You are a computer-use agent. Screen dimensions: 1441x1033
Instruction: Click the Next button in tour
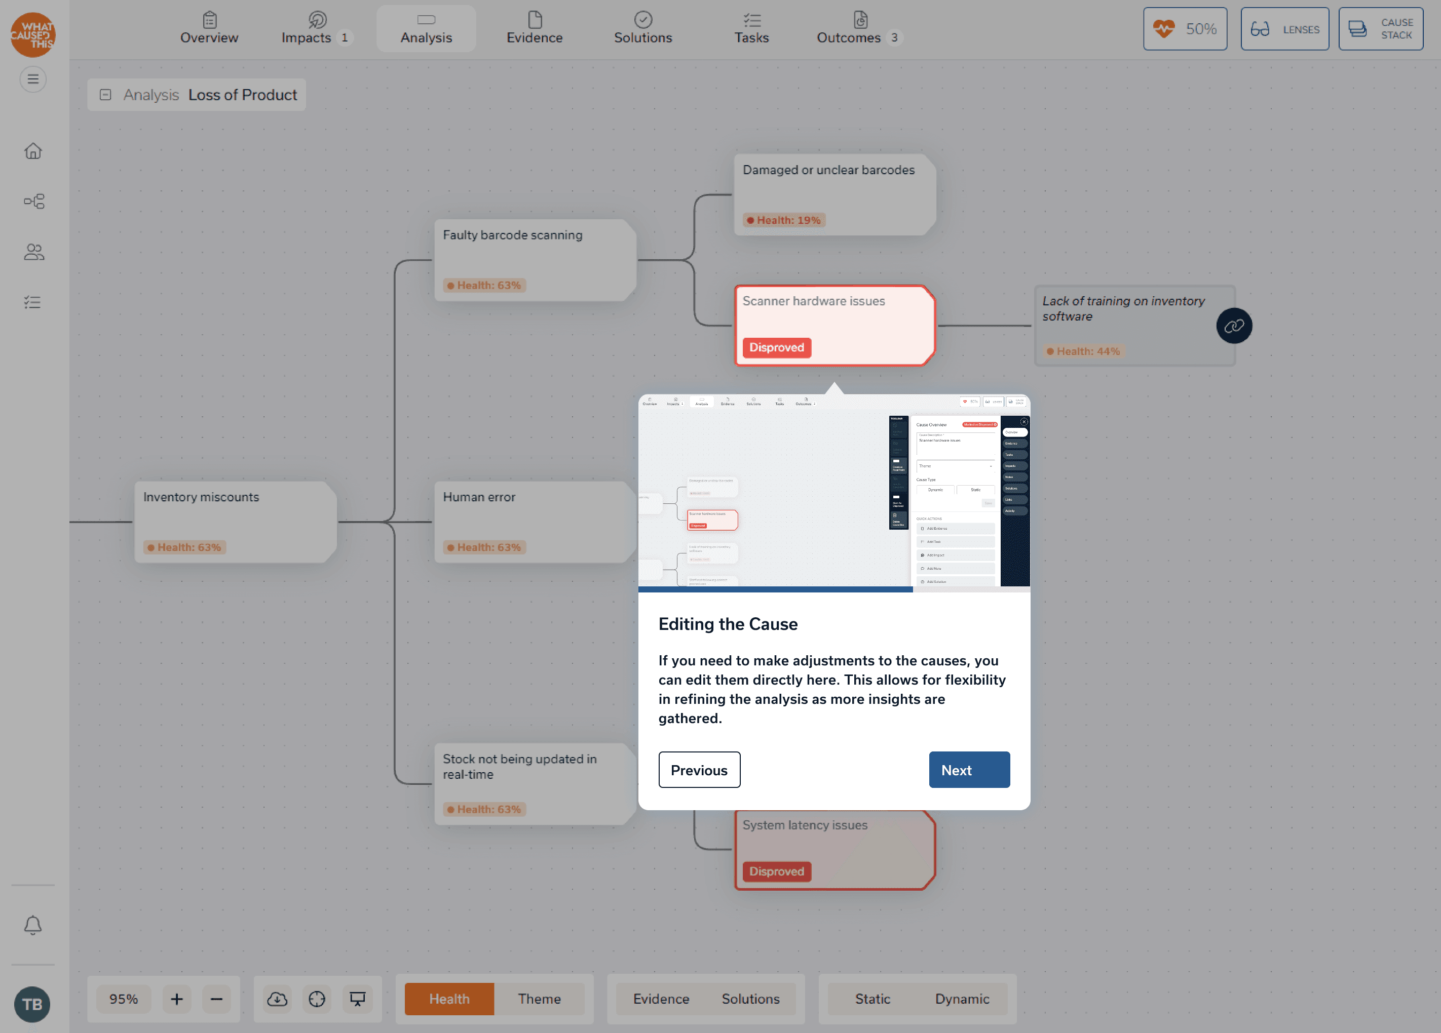(968, 770)
